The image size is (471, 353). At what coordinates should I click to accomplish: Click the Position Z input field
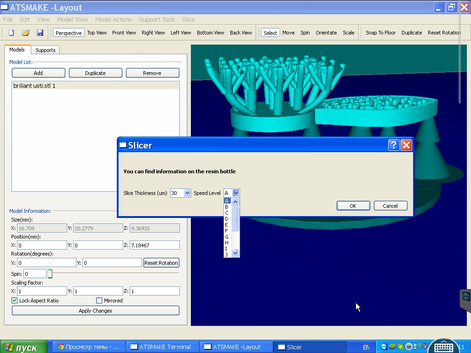[x=155, y=245]
